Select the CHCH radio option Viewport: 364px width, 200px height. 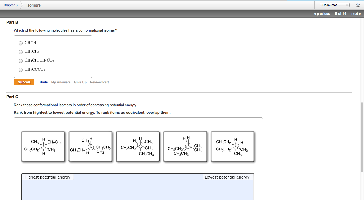point(21,43)
